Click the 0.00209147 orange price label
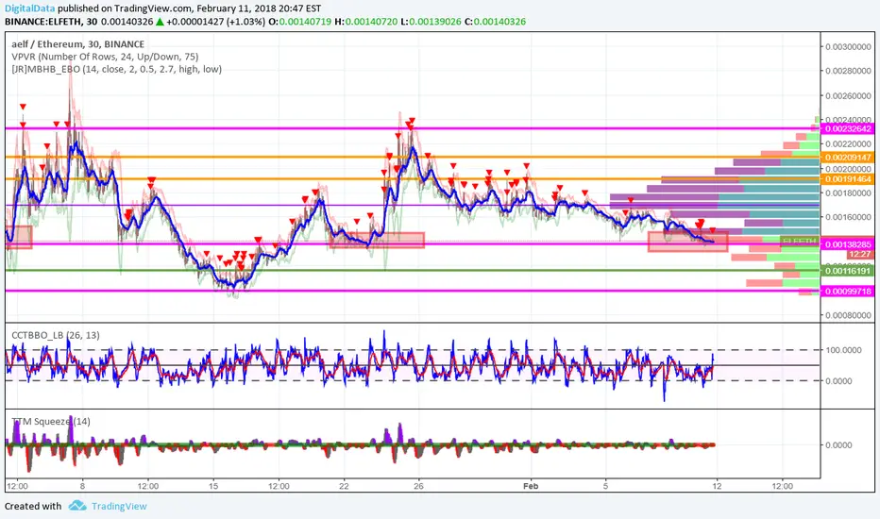Viewport: 880px width, 519px height. coord(848,157)
